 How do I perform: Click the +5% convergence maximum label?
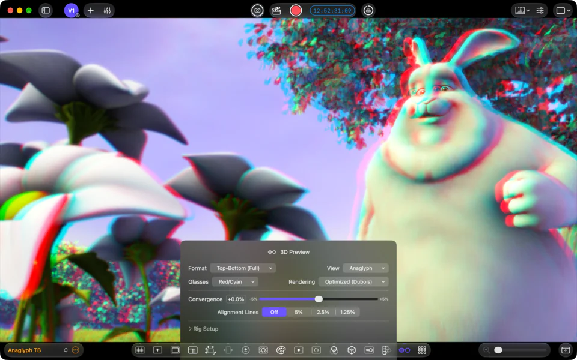tap(384, 299)
